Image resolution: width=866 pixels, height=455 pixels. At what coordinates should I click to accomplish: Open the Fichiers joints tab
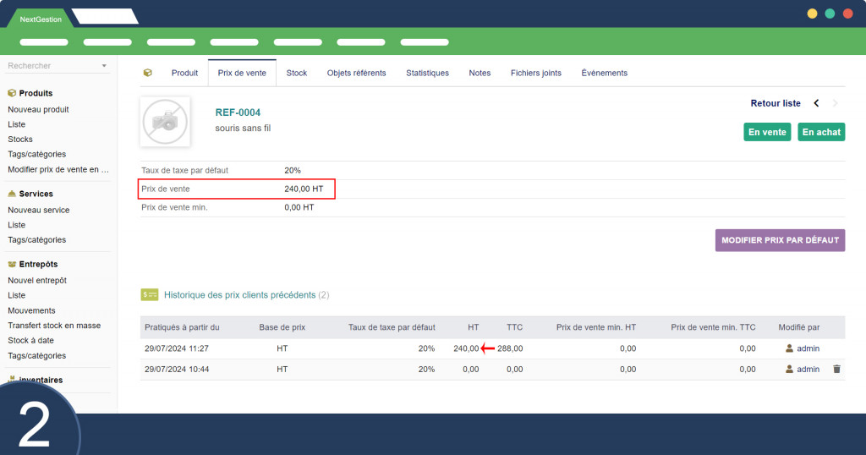(x=535, y=73)
